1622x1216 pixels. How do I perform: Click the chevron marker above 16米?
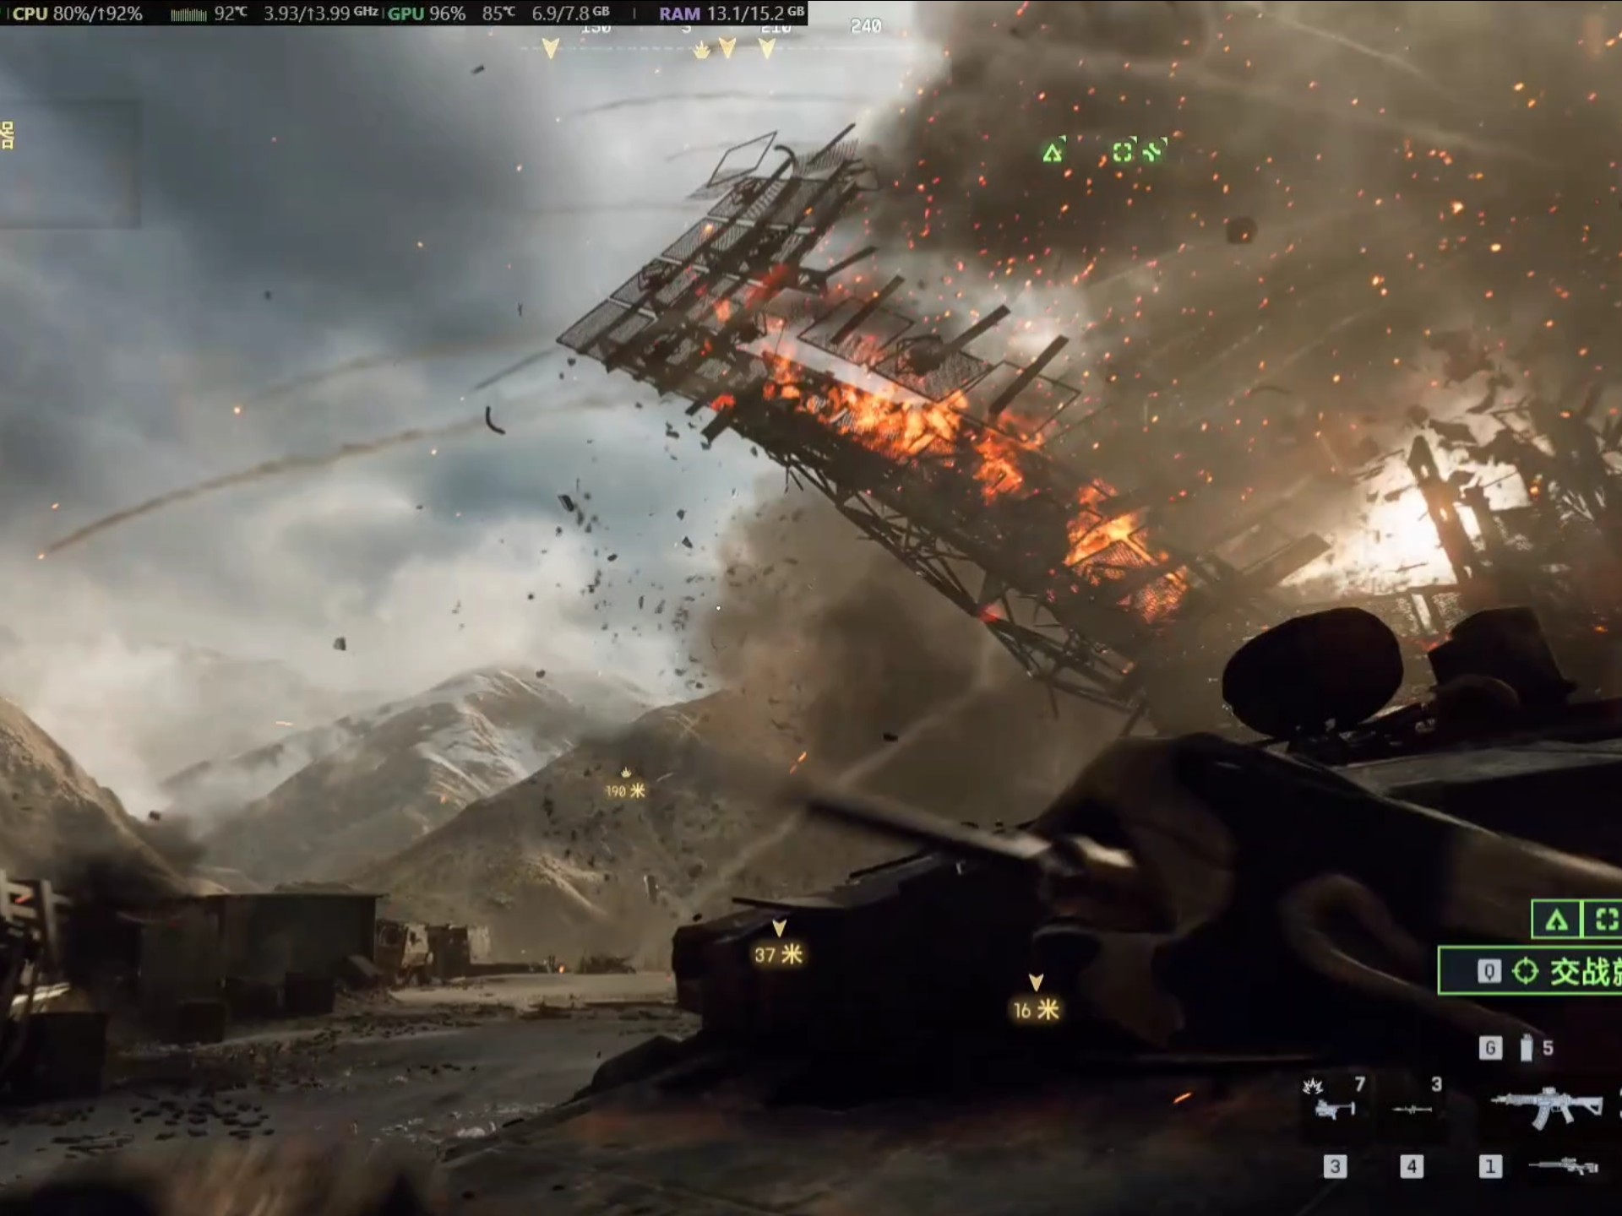tap(1036, 982)
